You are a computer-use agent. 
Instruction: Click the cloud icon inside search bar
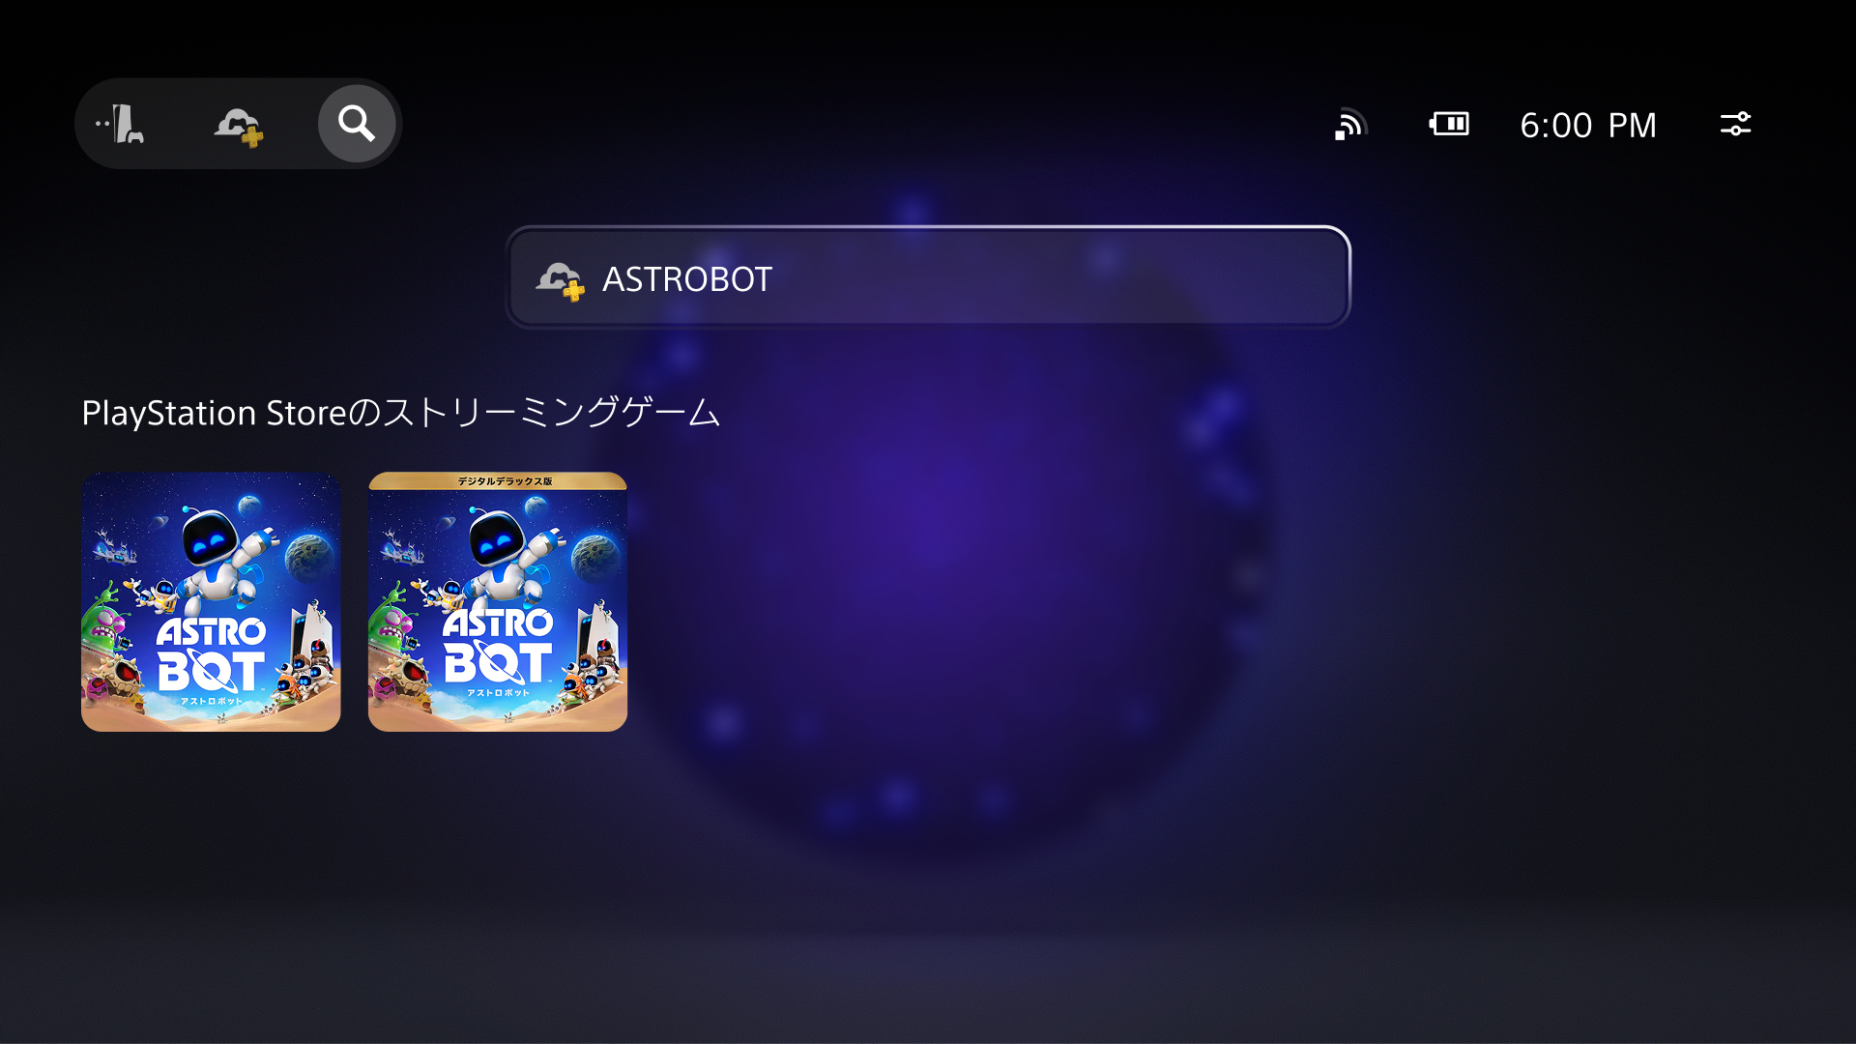point(561,280)
